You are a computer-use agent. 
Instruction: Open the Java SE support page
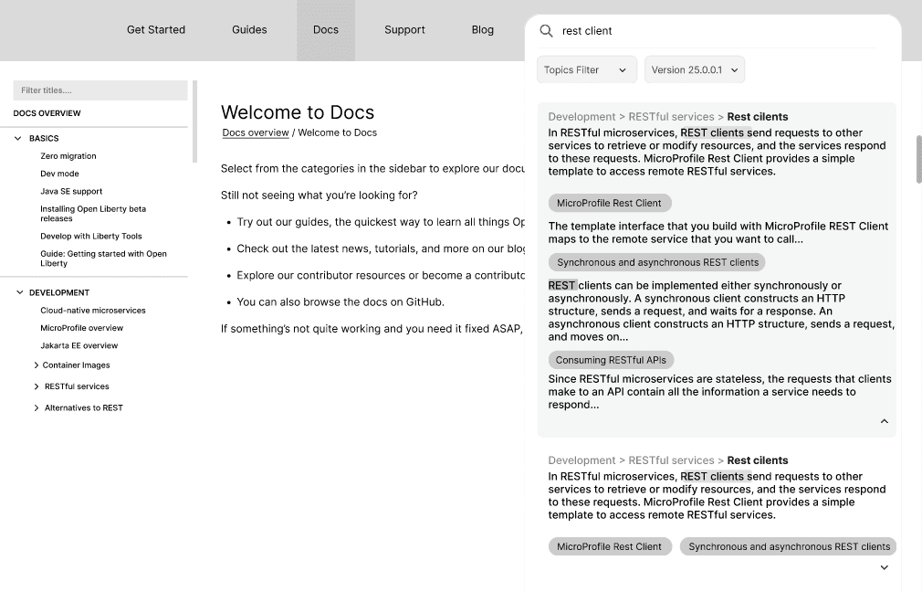tap(71, 191)
